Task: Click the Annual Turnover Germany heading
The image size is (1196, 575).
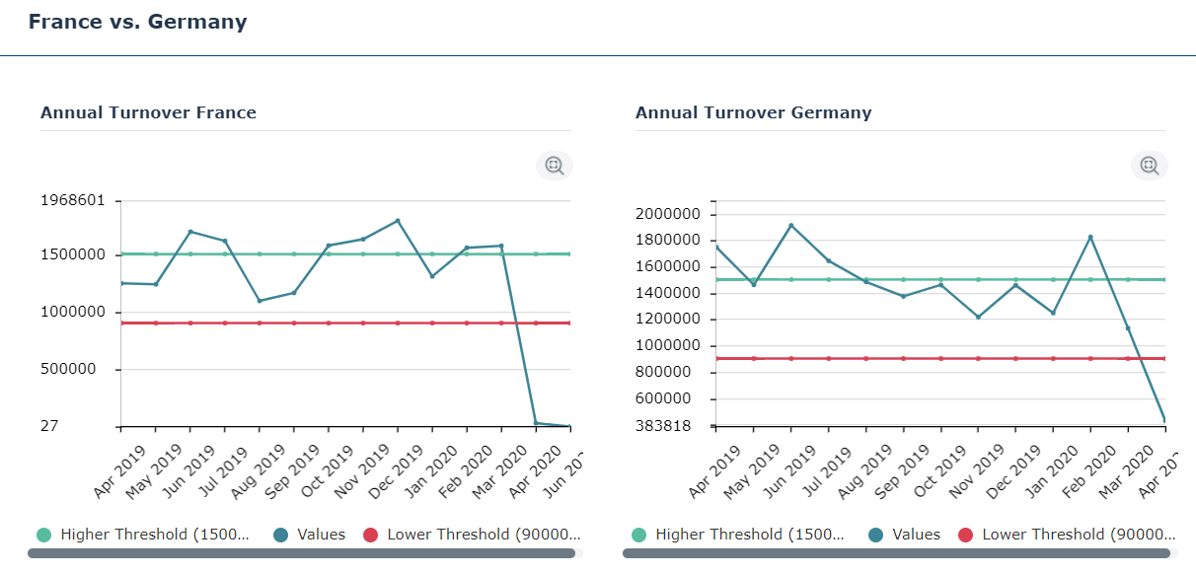Action: (753, 112)
